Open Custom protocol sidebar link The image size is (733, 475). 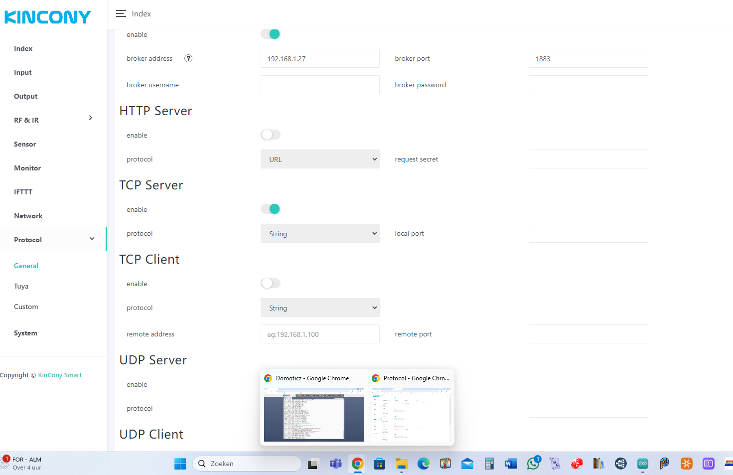[x=26, y=307]
